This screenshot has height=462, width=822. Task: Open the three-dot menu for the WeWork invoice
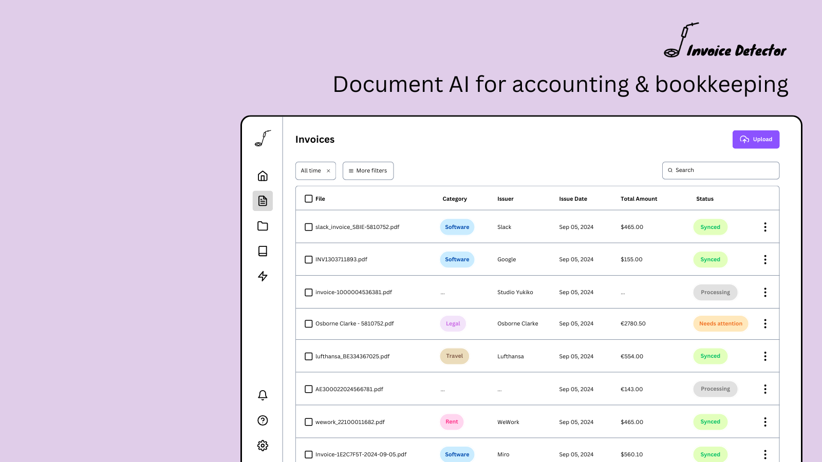[765, 421]
